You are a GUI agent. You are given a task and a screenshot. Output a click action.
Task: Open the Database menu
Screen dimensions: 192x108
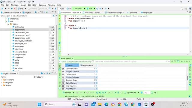point(42,5)
